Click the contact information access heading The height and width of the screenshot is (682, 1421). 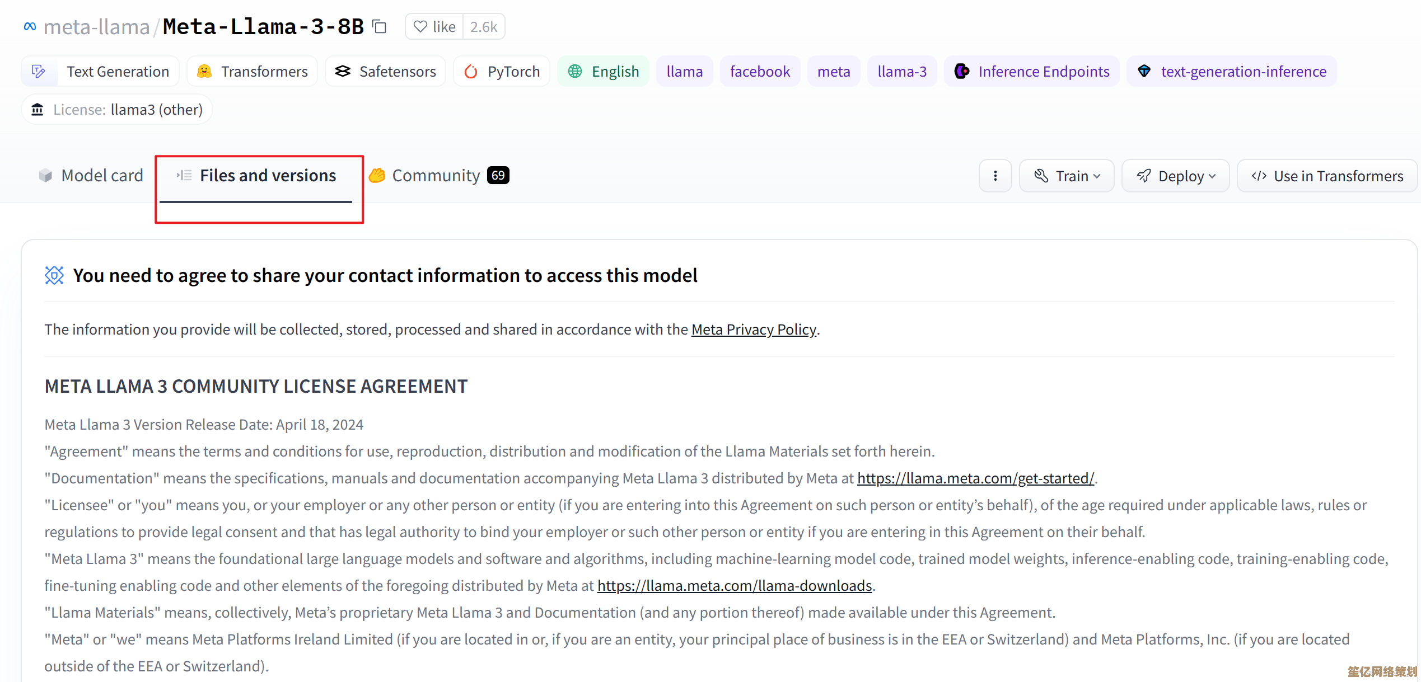tap(385, 275)
